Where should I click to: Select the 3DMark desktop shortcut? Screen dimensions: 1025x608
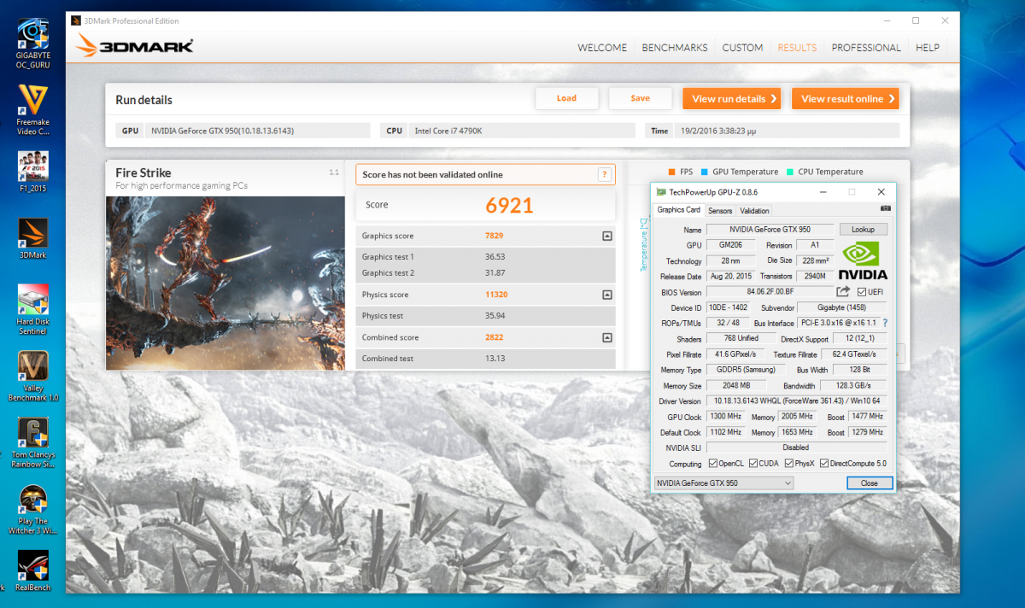coord(33,238)
